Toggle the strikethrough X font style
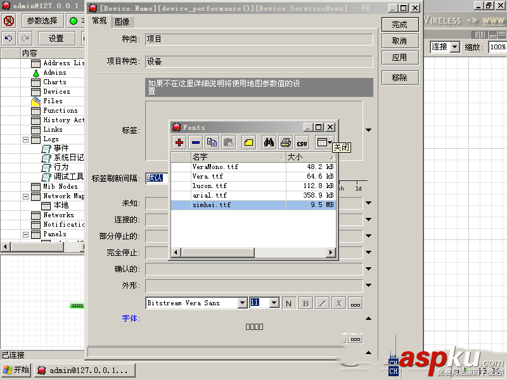 [339, 303]
